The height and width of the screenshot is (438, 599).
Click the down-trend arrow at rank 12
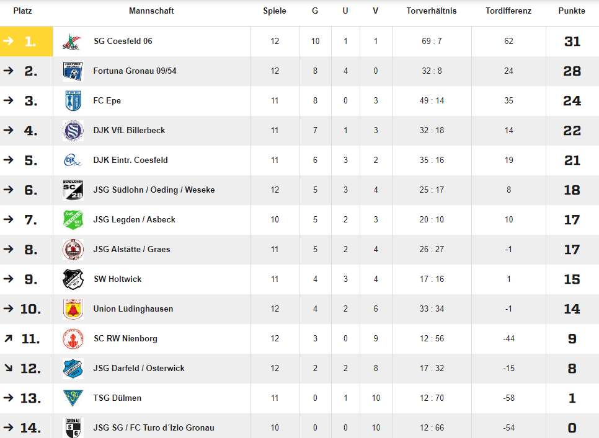(x=9, y=368)
